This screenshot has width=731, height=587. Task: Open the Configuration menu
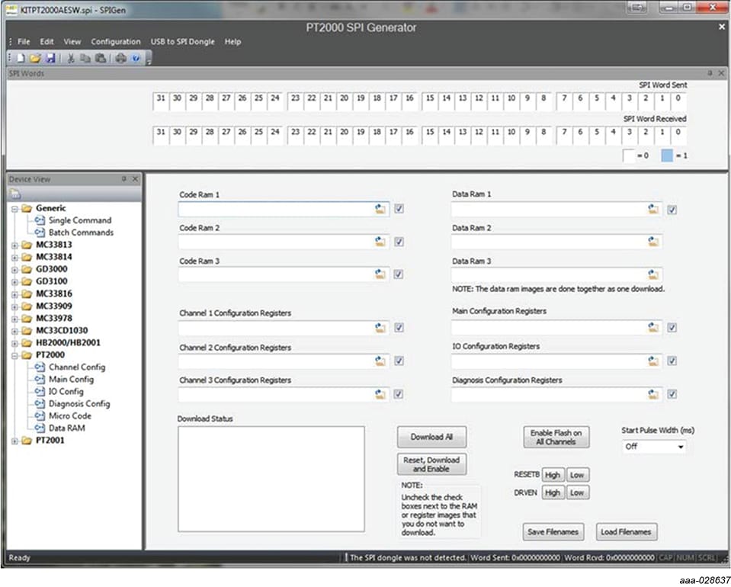(x=115, y=42)
